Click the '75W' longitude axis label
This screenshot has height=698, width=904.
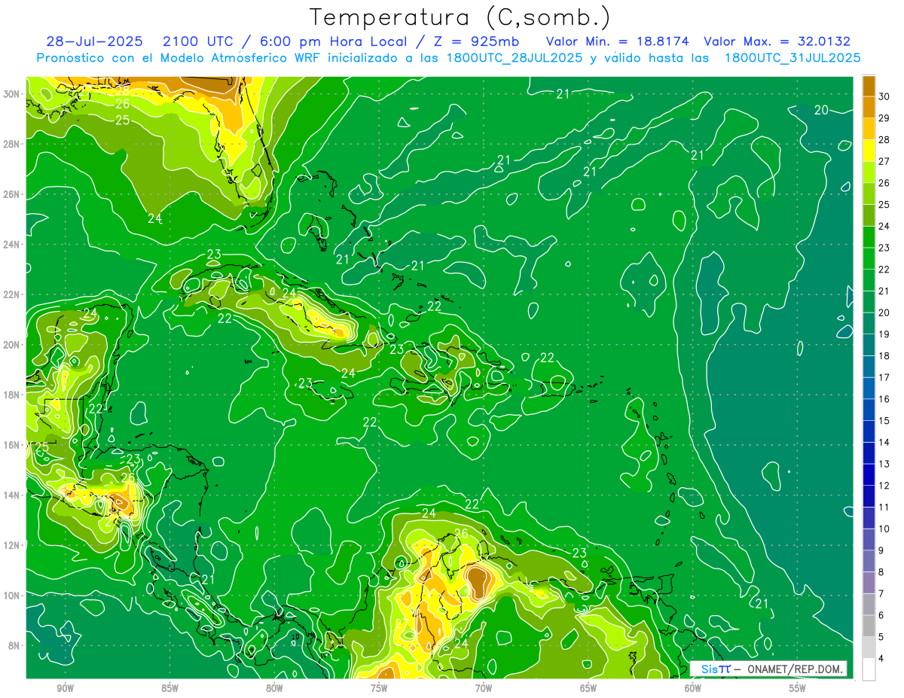[x=379, y=688]
